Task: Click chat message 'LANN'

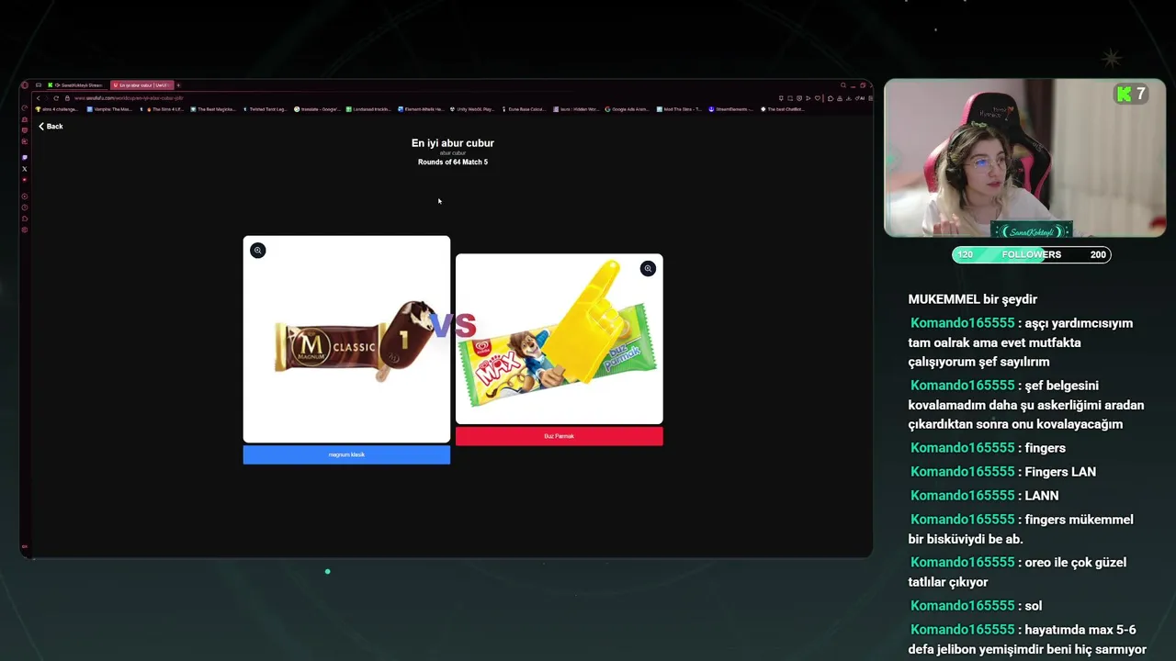Action: click(x=1041, y=496)
